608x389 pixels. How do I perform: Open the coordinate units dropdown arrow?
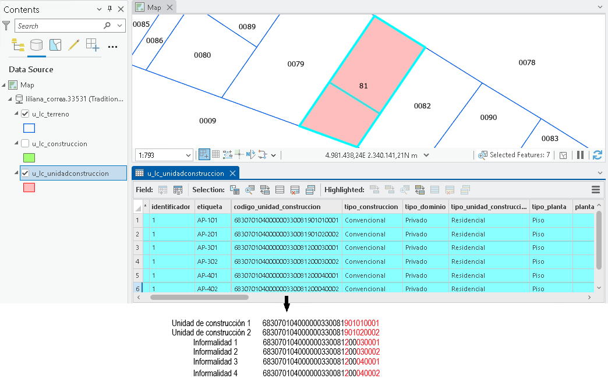click(x=426, y=155)
